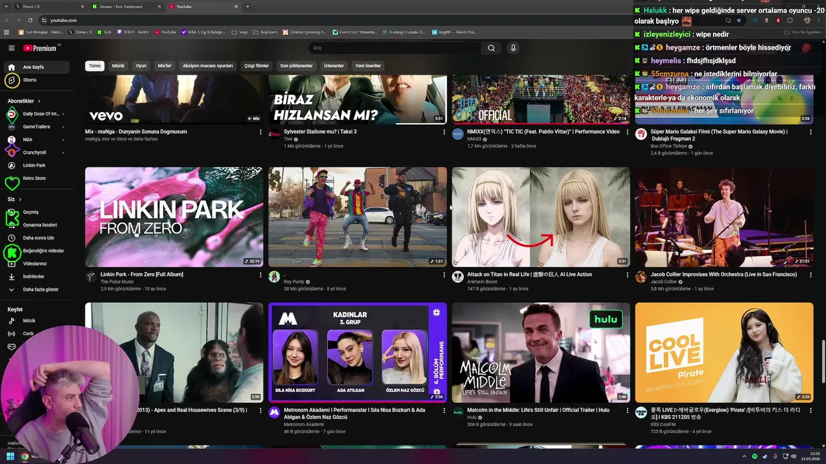Open three-dot menu for Linkin Park video
This screenshot has height=464, width=826.
click(261, 275)
